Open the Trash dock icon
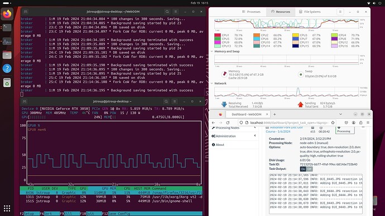Viewport: 385px width, 216px height. [x=7, y=82]
